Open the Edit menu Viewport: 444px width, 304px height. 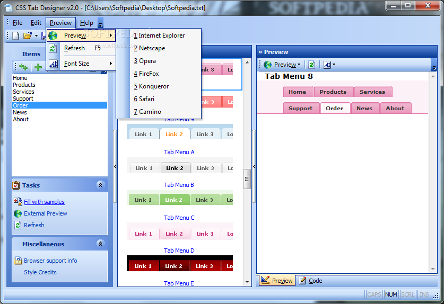coord(36,23)
